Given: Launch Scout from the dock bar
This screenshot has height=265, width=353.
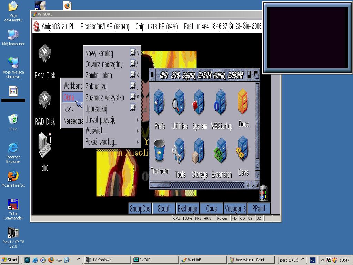Looking at the screenshot, I should 164,208.
